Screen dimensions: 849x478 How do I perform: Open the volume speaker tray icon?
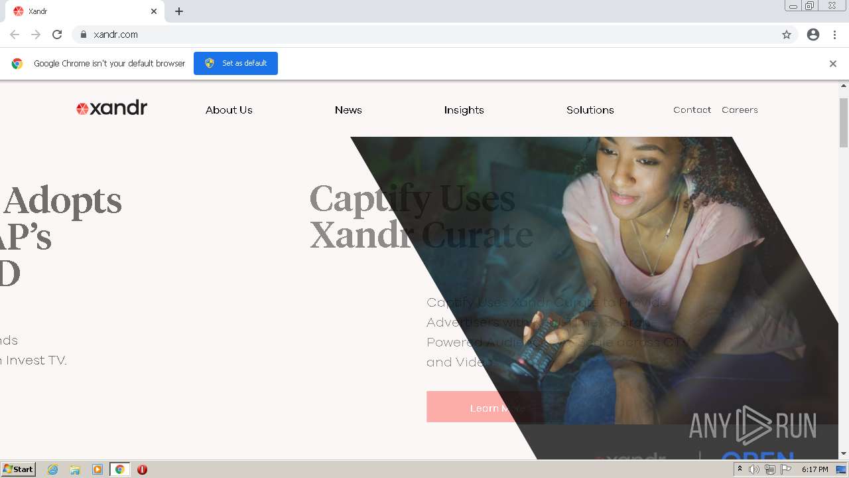click(754, 469)
